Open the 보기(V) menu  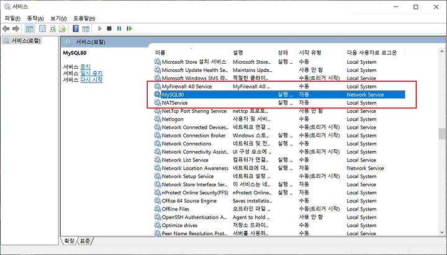[58, 19]
